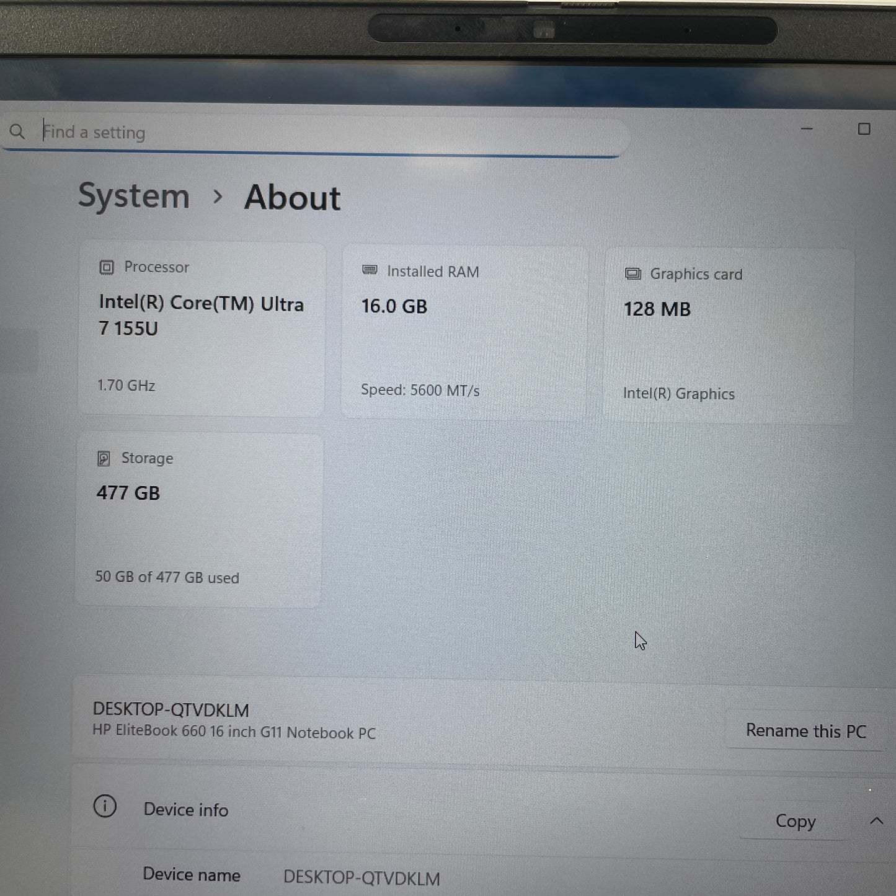Click the breadcrumb chevron after System

click(x=217, y=197)
